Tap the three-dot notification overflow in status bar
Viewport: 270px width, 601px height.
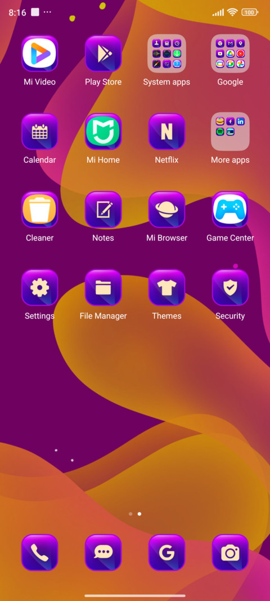pos(47,12)
